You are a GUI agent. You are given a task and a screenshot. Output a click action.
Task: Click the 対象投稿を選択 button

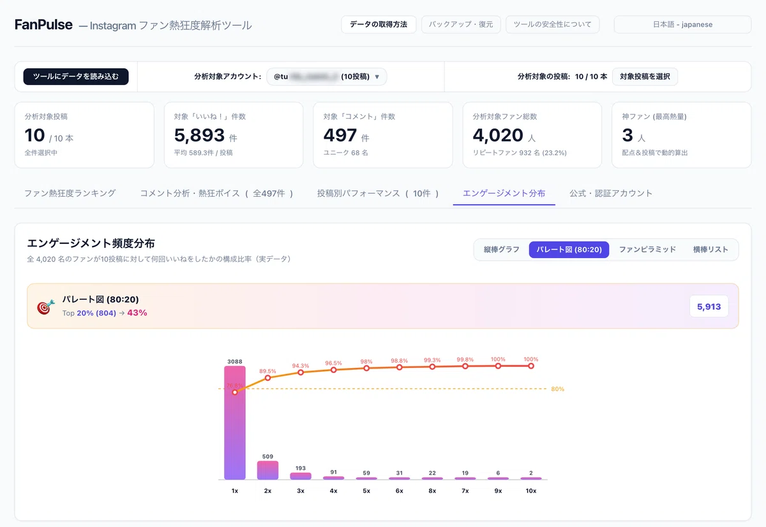tap(645, 77)
